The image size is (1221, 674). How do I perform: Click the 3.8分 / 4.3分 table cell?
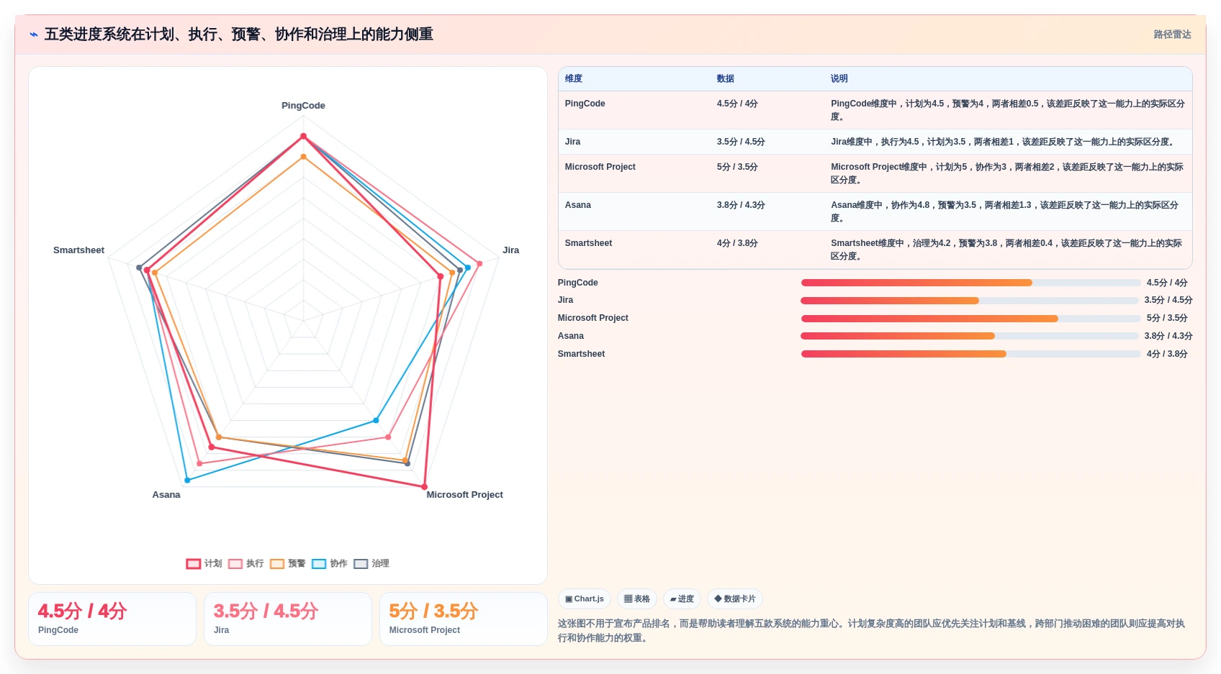click(x=741, y=205)
